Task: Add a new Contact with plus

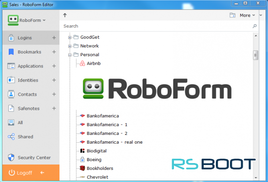Action: (54, 94)
